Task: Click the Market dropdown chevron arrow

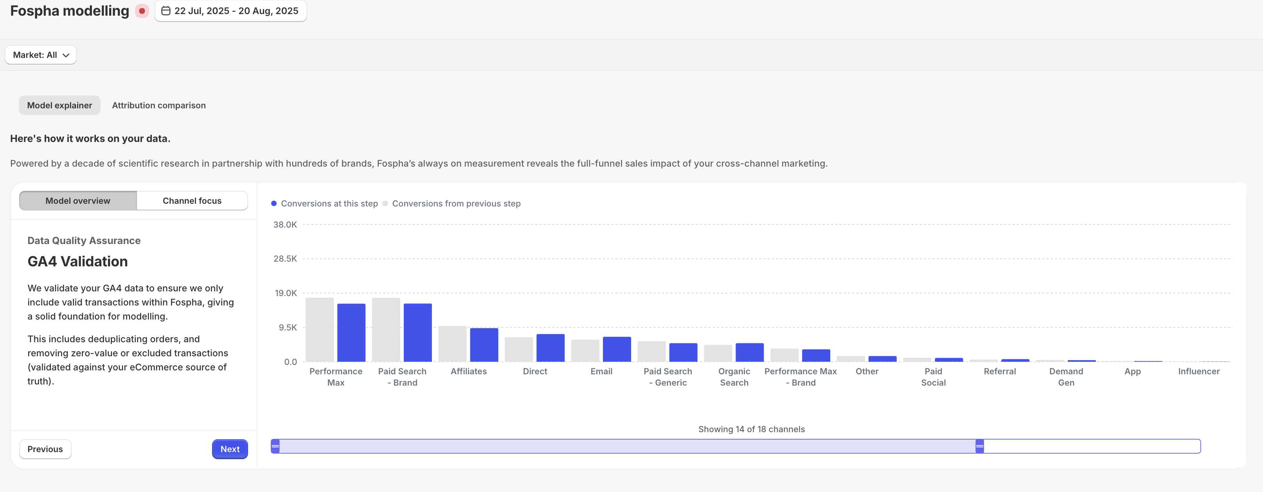Action: point(66,56)
